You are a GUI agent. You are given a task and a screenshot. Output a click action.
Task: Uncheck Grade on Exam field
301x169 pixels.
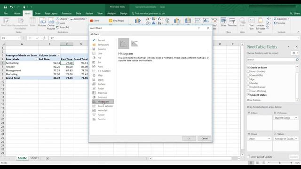click(x=248, y=68)
